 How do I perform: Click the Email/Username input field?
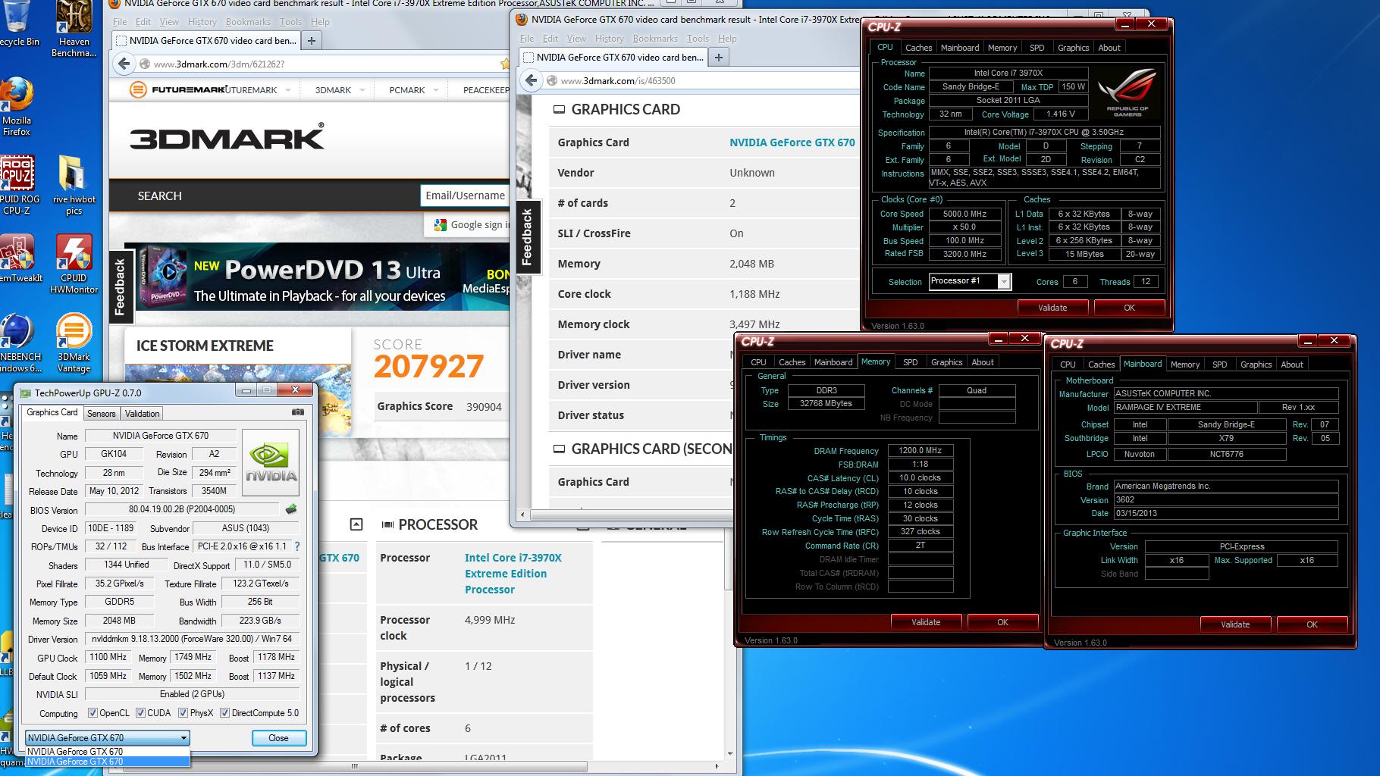click(464, 196)
